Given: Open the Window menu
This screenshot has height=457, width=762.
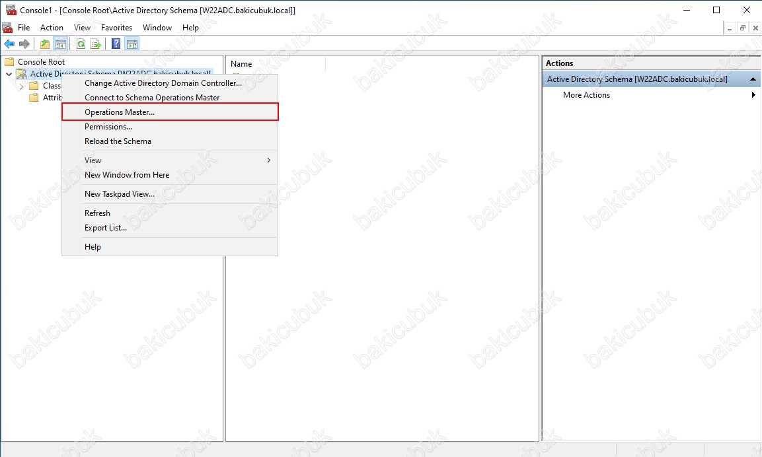Looking at the screenshot, I should coord(157,28).
